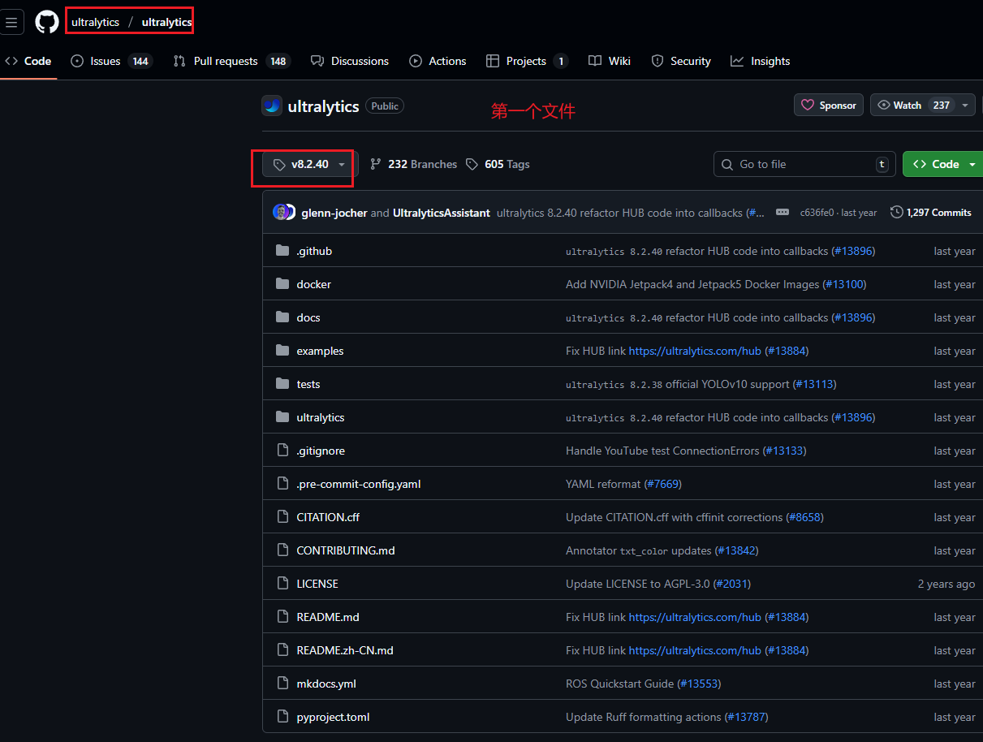Open pull request #13100 link

click(844, 284)
